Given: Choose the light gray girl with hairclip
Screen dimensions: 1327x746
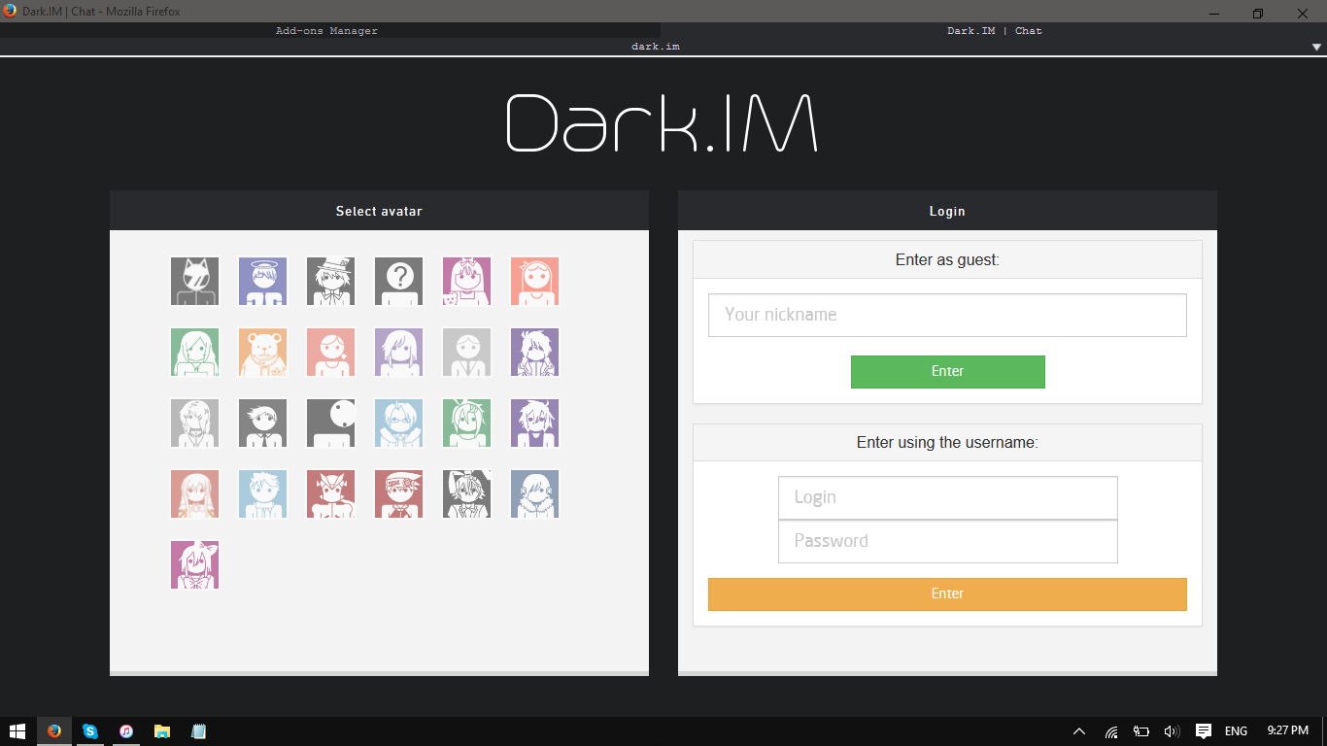Looking at the screenshot, I should (x=194, y=423).
